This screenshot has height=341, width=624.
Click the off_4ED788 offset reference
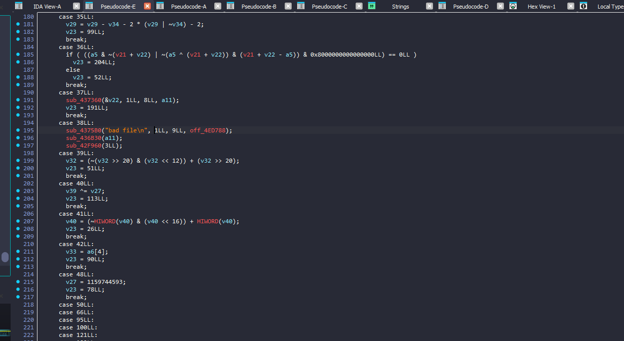(x=209, y=130)
